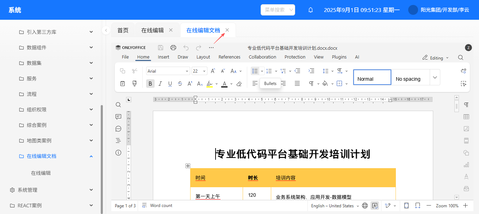
Task: Open table settings in right sidebar
Action: click(x=466, y=117)
